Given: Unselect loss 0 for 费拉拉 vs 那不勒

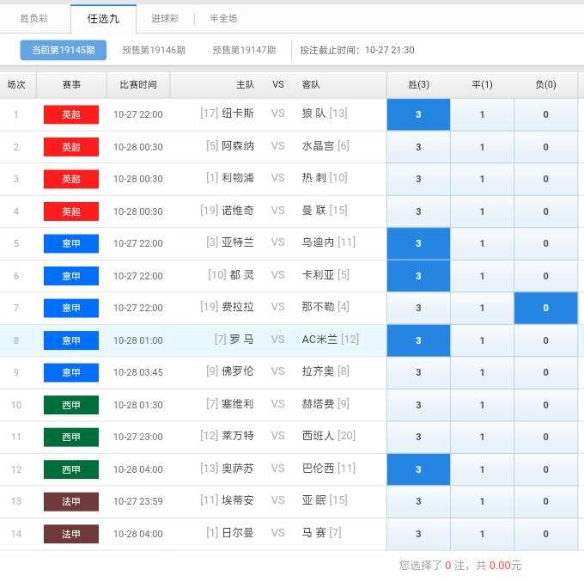Looking at the screenshot, I should 545,308.
